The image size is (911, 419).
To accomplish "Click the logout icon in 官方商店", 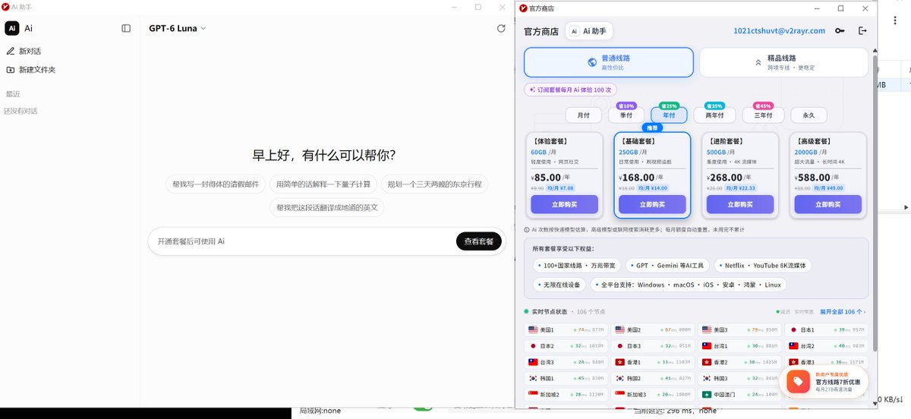I will click(862, 31).
